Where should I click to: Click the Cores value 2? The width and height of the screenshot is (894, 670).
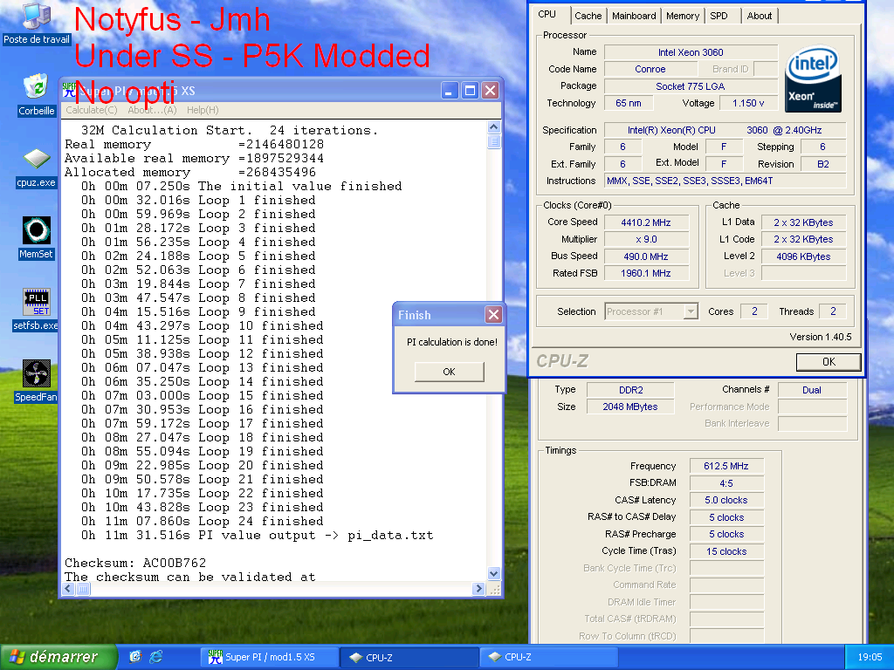[x=754, y=311]
